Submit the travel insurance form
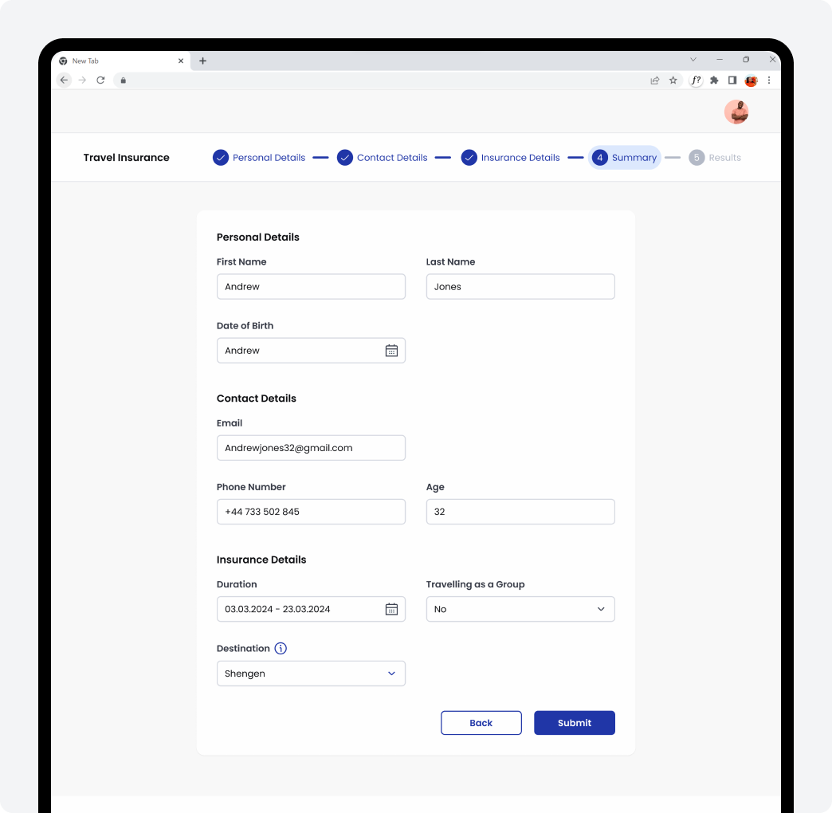Viewport: 832px width, 813px height. click(574, 722)
